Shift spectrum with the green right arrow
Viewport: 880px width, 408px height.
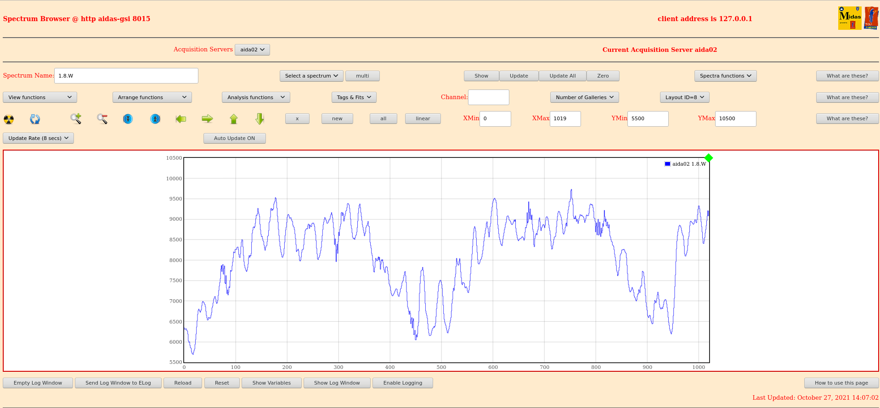point(208,119)
